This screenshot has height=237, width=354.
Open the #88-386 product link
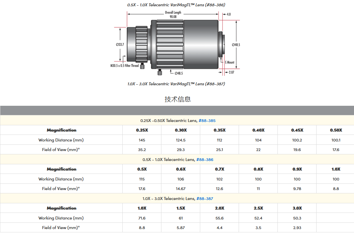click(x=205, y=160)
